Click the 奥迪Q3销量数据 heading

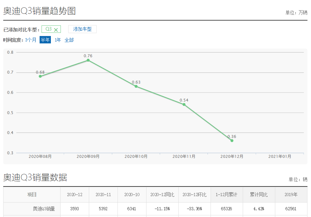pos(35,177)
